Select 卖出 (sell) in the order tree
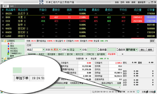157x94 pixels. (x=12, y=46)
